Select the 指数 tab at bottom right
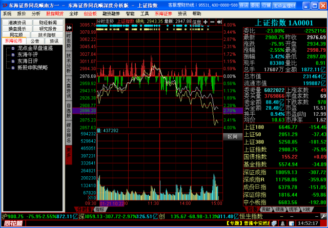The width and height of the screenshot is (328, 228). [x=252, y=209]
